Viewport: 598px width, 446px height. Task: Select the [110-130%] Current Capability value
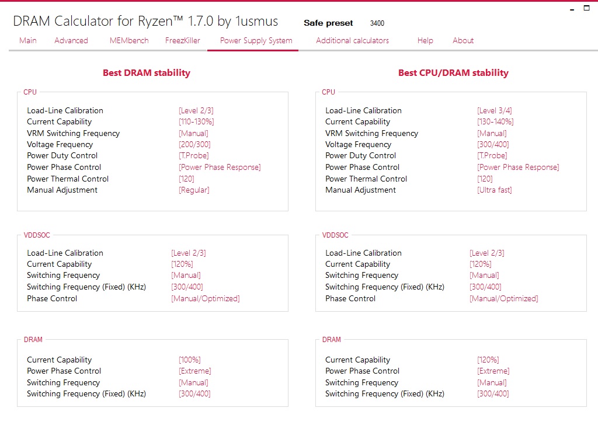pyautogui.click(x=196, y=121)
